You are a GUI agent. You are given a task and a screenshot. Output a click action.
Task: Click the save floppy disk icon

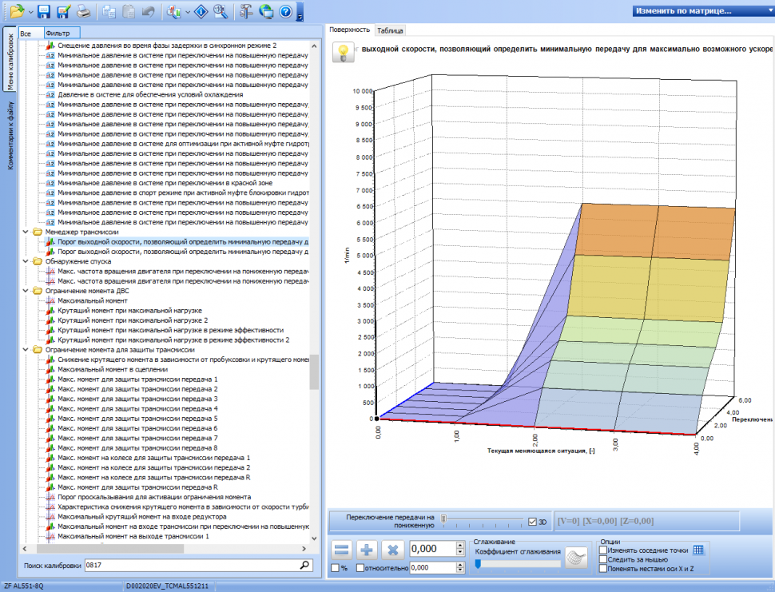coord(44,11)
